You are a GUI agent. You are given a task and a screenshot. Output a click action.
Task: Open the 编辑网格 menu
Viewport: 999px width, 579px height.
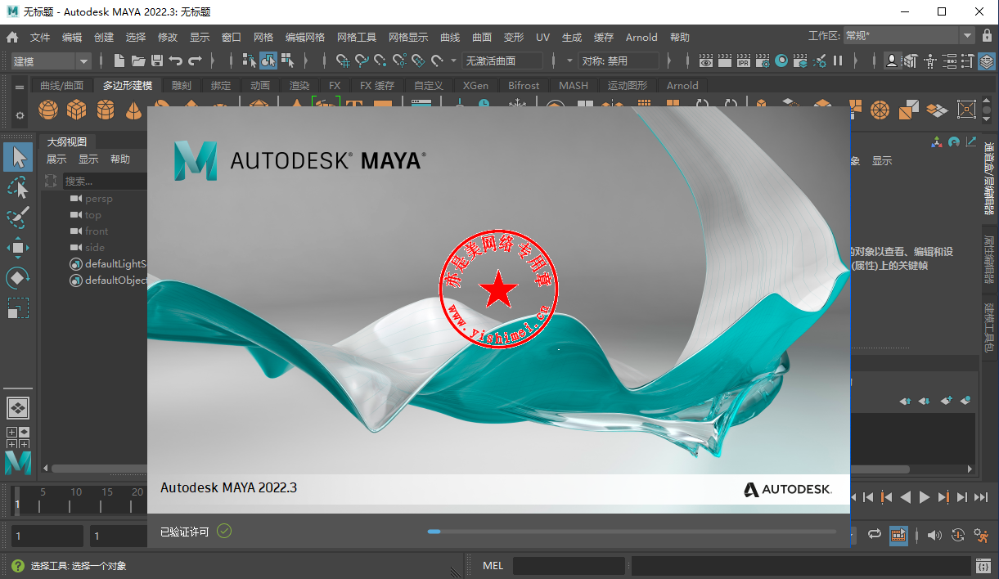(305, 37)
